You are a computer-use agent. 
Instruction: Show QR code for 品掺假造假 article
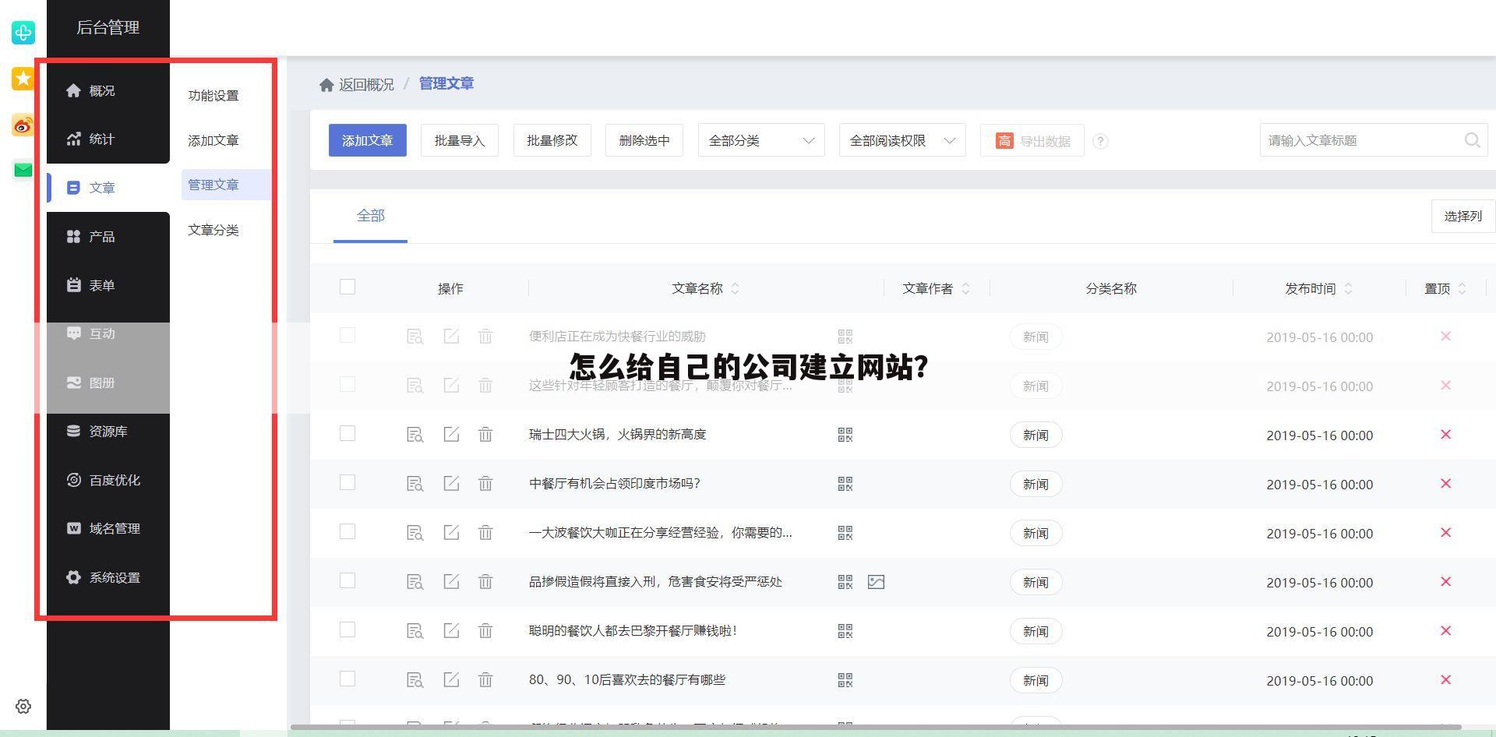845,582
